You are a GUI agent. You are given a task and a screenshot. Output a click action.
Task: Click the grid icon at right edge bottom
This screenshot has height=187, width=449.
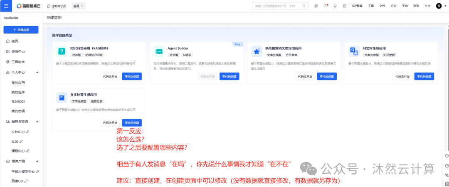(x=447, y=184)
